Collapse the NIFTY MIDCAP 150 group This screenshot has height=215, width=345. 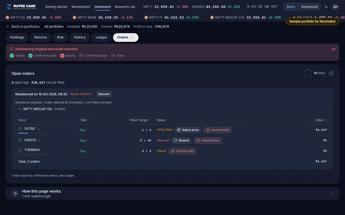click(x=20, y=109)
